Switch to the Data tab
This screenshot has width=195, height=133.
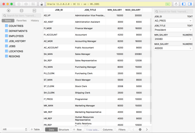51,129
